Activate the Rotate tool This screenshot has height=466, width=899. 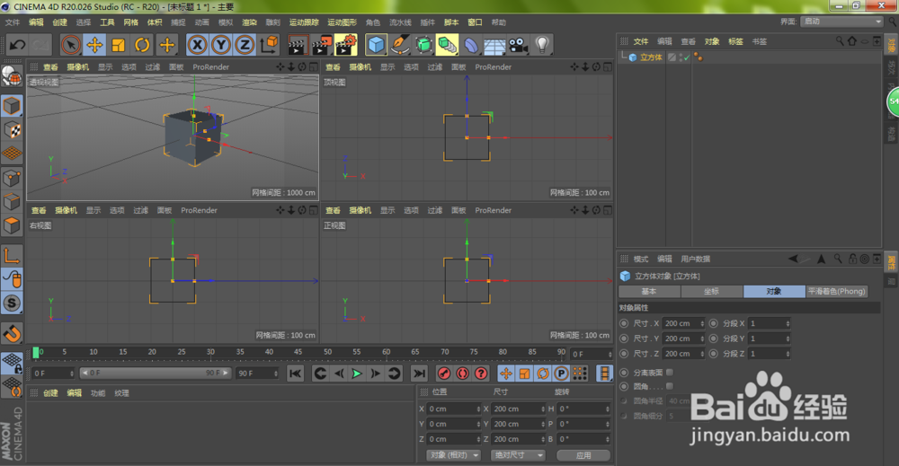point(142,45)
